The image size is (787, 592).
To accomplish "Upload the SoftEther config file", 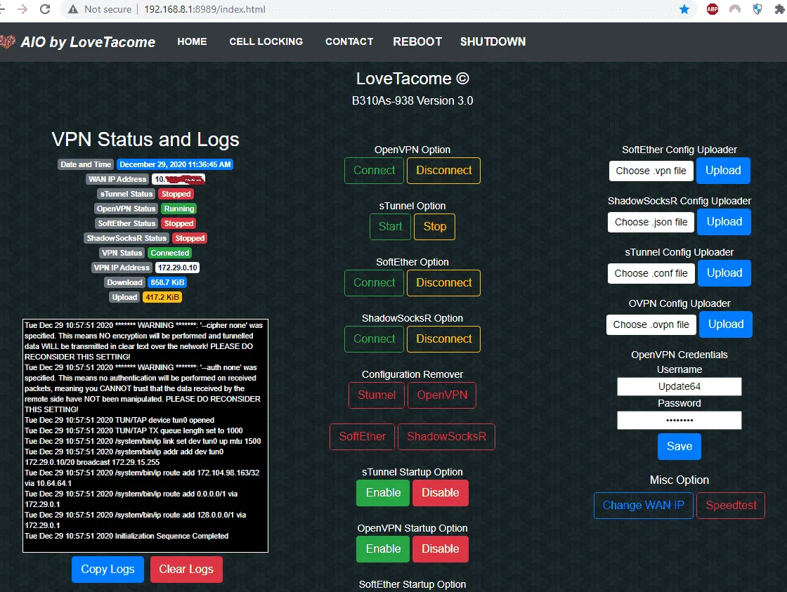I will tap(723, 171).
